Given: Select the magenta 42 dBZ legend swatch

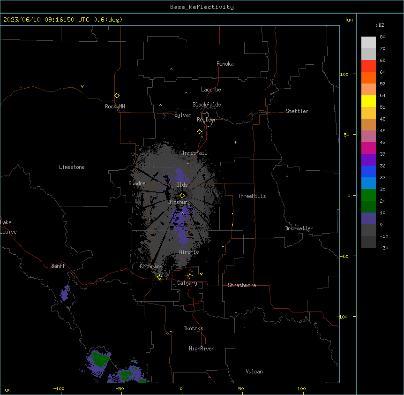Looking at the screenshot, I should tap(368, 148).
